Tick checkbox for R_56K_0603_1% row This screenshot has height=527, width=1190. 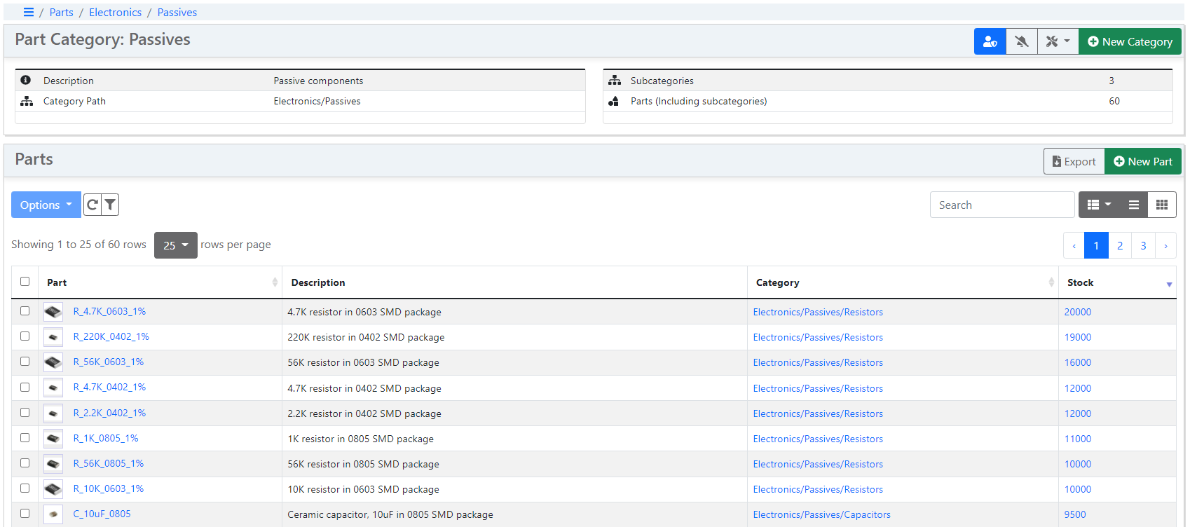25,362
